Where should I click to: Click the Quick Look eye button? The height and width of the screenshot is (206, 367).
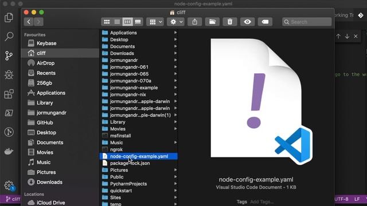pyautogui.click(x=247, y=22)
